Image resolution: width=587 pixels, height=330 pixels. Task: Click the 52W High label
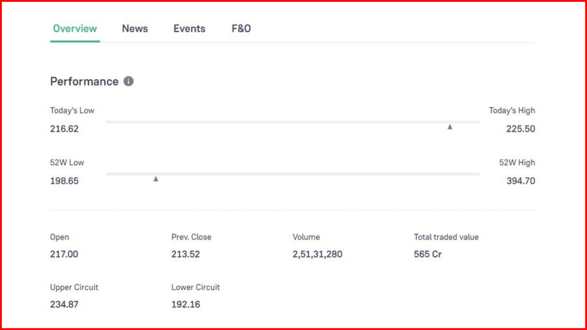point(517,162)
